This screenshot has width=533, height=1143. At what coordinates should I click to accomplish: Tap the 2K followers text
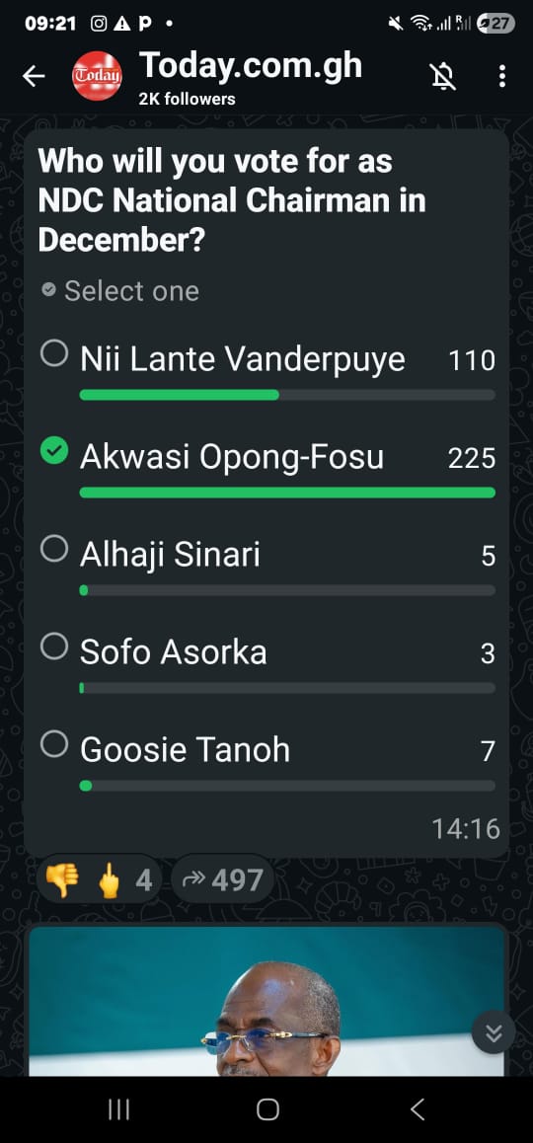187,99
